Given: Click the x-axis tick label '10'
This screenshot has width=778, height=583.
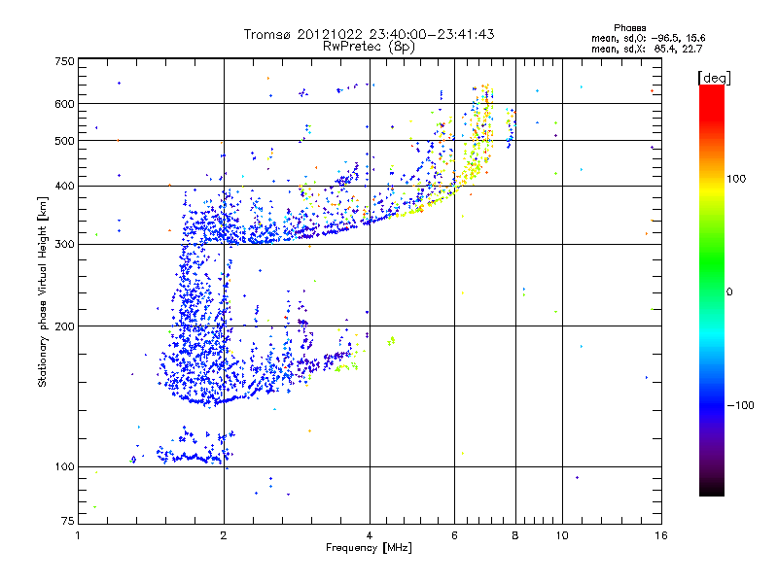Looking at the screenshot, I should pyautogui.click(x=562, y=535).
